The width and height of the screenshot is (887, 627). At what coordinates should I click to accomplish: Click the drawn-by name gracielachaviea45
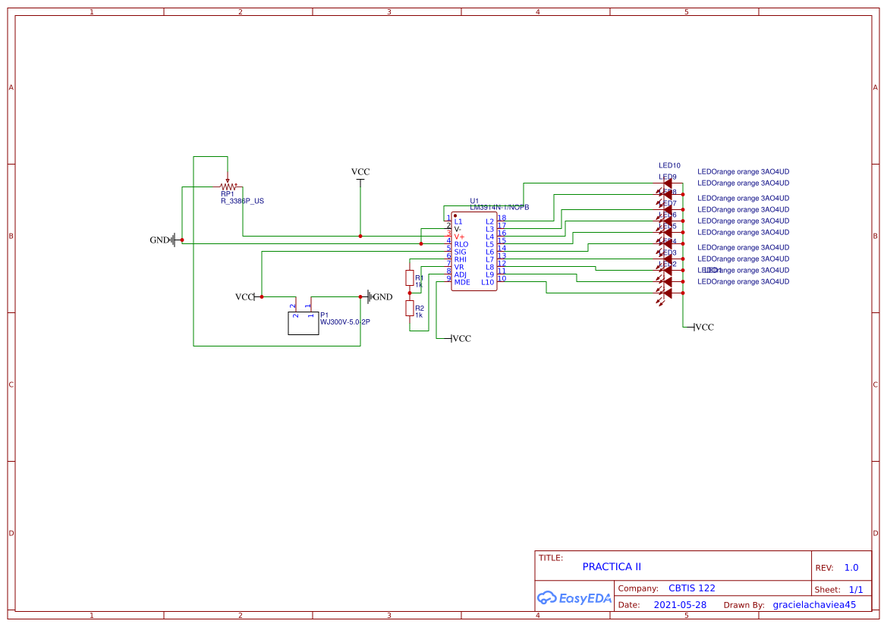pyautogui.click(x=814, y=604)
